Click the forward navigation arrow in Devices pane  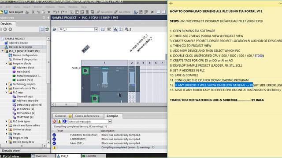(11, 29)
